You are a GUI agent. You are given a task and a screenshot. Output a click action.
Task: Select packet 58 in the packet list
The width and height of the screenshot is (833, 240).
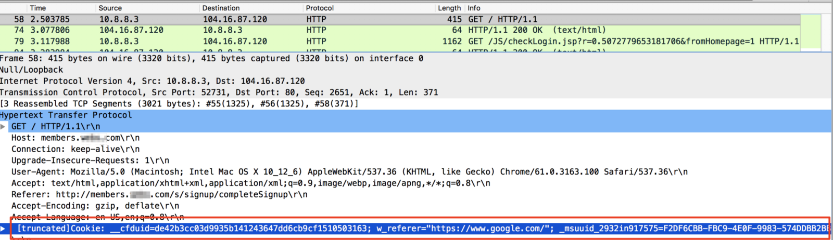tap(400, 19)
